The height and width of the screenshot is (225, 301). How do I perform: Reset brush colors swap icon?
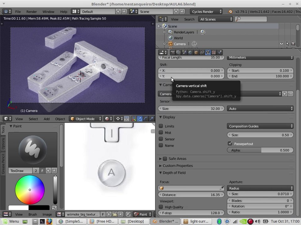click(x=54, y=207)
